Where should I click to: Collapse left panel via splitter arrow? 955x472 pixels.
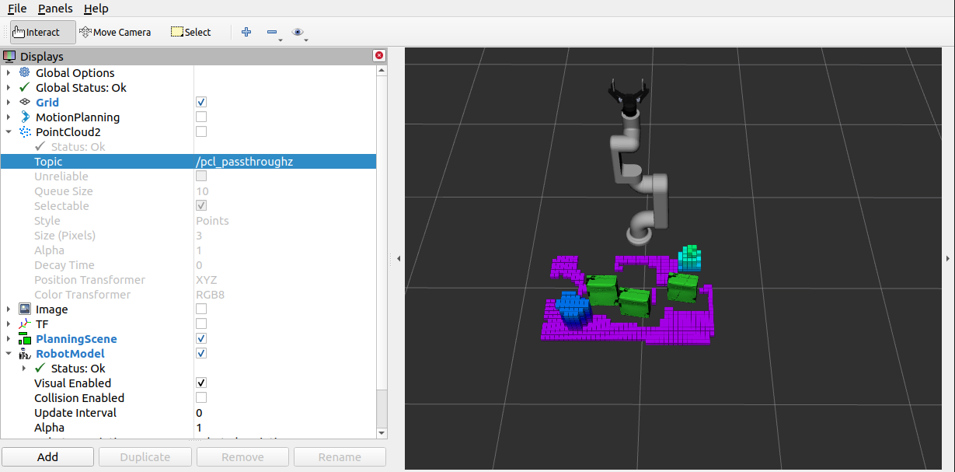click(x=398, y=258)
